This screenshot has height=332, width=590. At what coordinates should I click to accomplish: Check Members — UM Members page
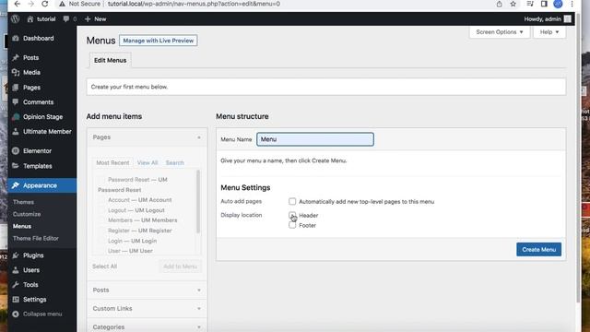tap(102, 220)
